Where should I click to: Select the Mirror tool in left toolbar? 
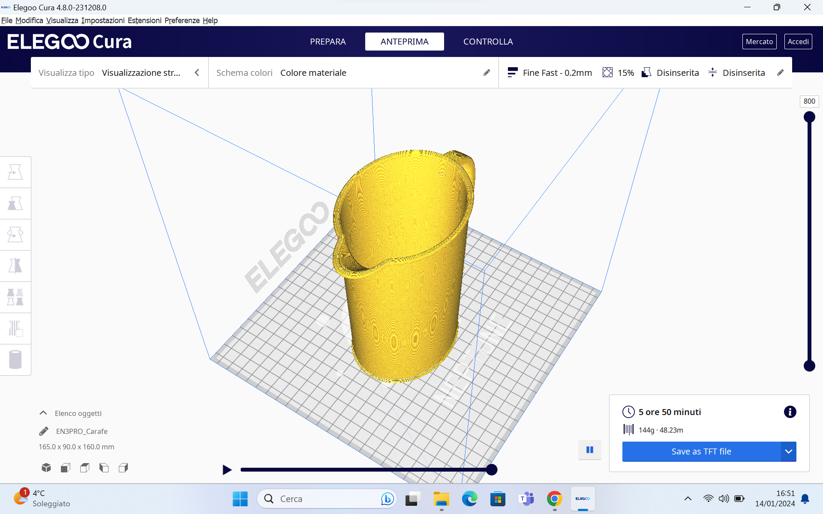[x=15, y=266]
